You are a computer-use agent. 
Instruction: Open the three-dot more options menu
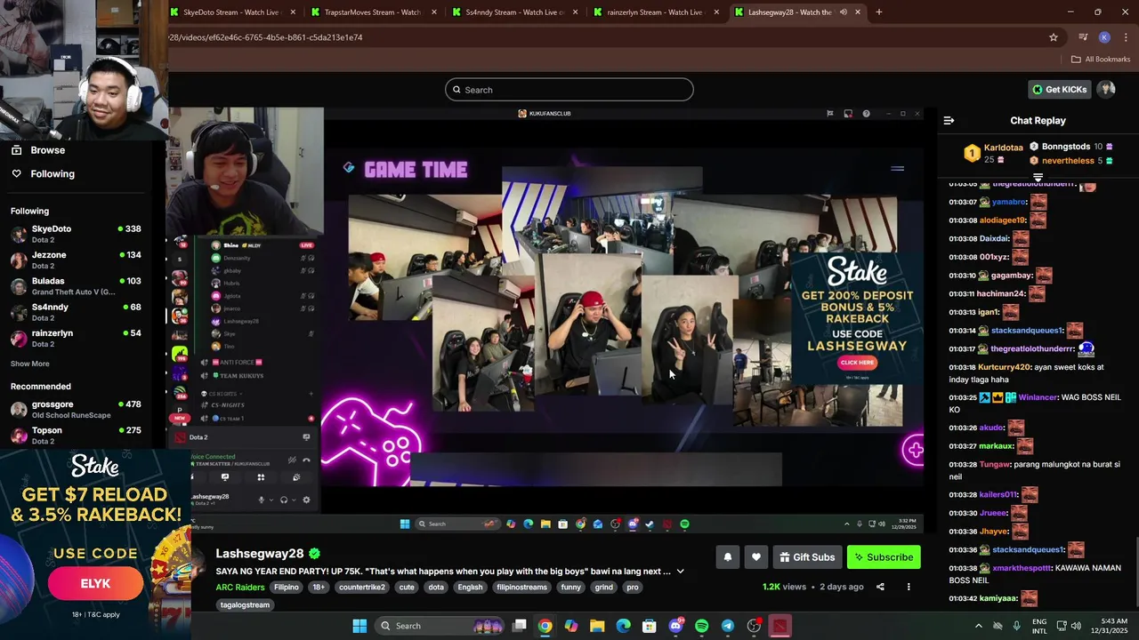click(909, 587)
